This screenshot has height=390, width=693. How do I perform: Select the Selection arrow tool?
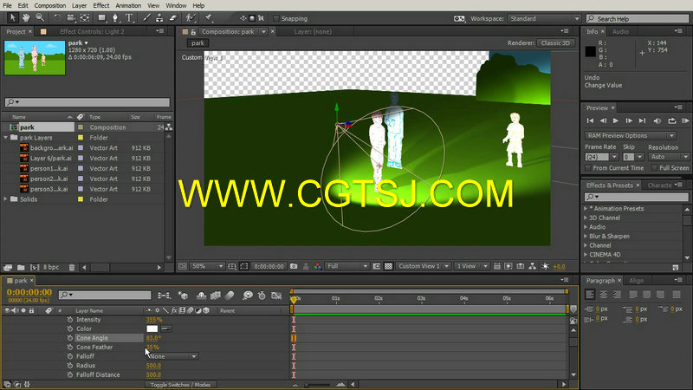point(12,18)
